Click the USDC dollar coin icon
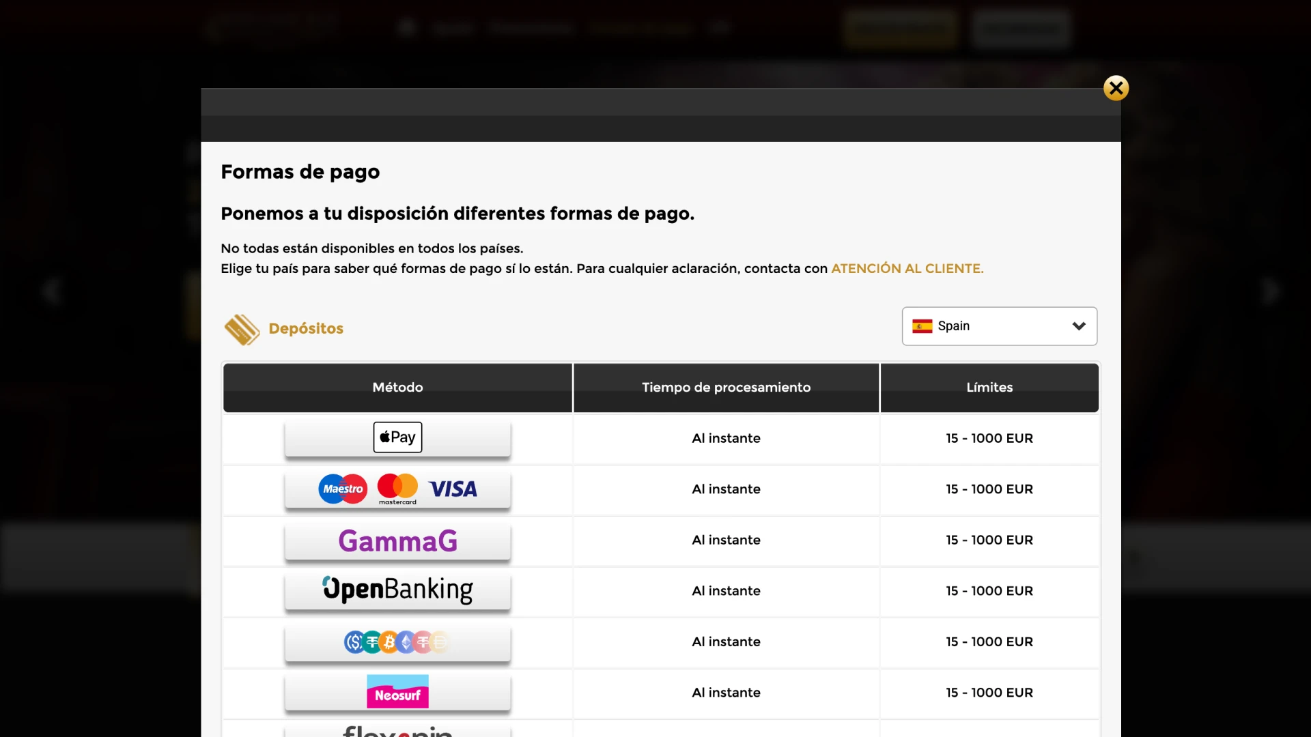This screenshot has width=1311, height=737. click(354, 642)
